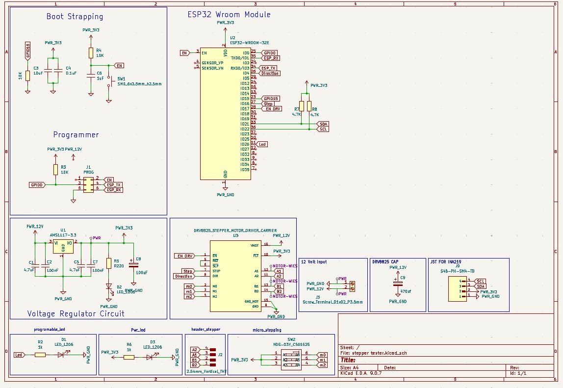Click the 'micro_stepping' heading

tap(267, 330)
